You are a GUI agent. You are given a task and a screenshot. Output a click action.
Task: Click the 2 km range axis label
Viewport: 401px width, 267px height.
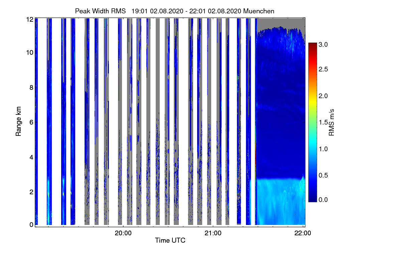[31, 192]
